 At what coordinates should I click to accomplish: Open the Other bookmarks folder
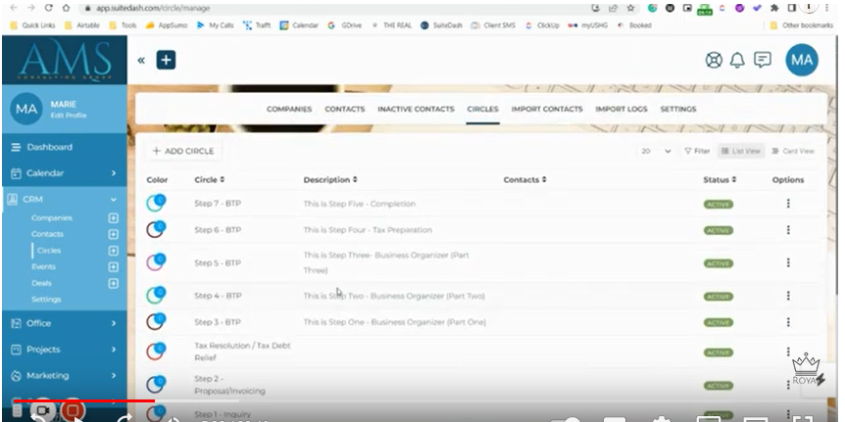pos(801,25)
